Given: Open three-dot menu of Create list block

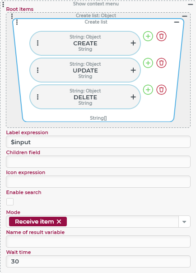Looking at the screenshot, I should tap(17, 22).
